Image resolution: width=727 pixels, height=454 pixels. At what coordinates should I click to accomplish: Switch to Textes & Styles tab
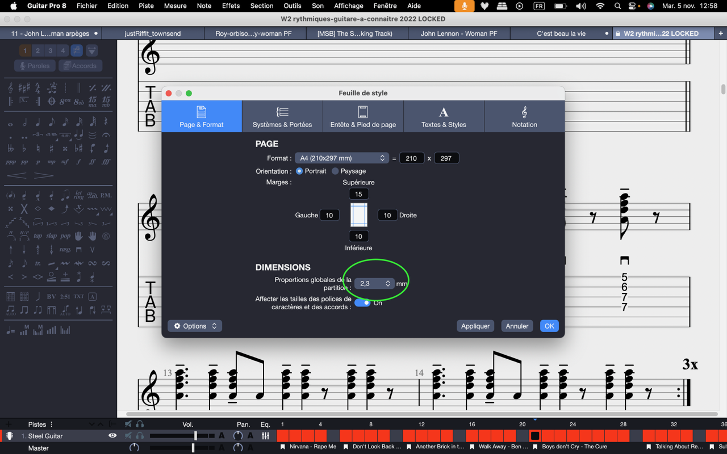444,116
